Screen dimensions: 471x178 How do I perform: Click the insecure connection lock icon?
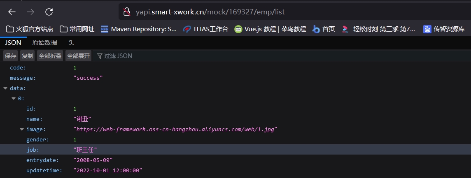[127, 12]
